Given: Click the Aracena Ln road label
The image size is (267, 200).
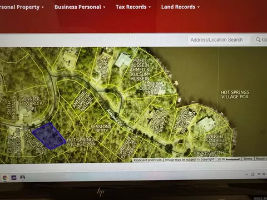Looking at the screenshot, I should tap(115, 118).
